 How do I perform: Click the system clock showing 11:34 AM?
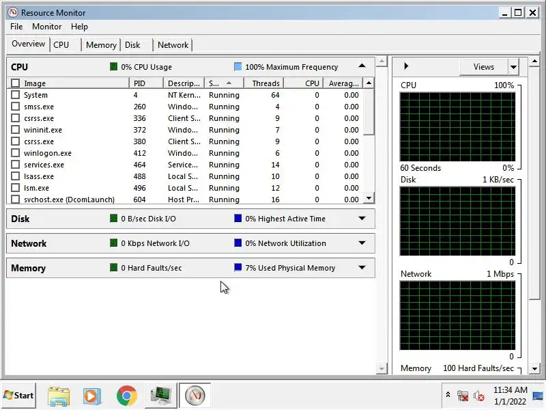(x=510, y=396)
